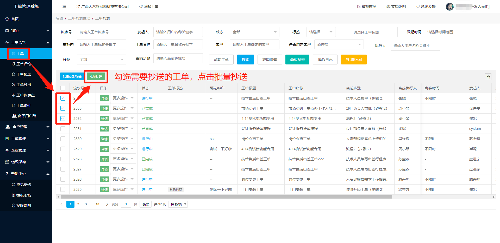This screenshot has width=500, height=243.
Task: Open 详情 for row 2529
Action: [104, 149]
